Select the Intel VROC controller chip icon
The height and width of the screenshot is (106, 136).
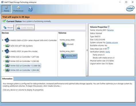[x=7, y=51]
